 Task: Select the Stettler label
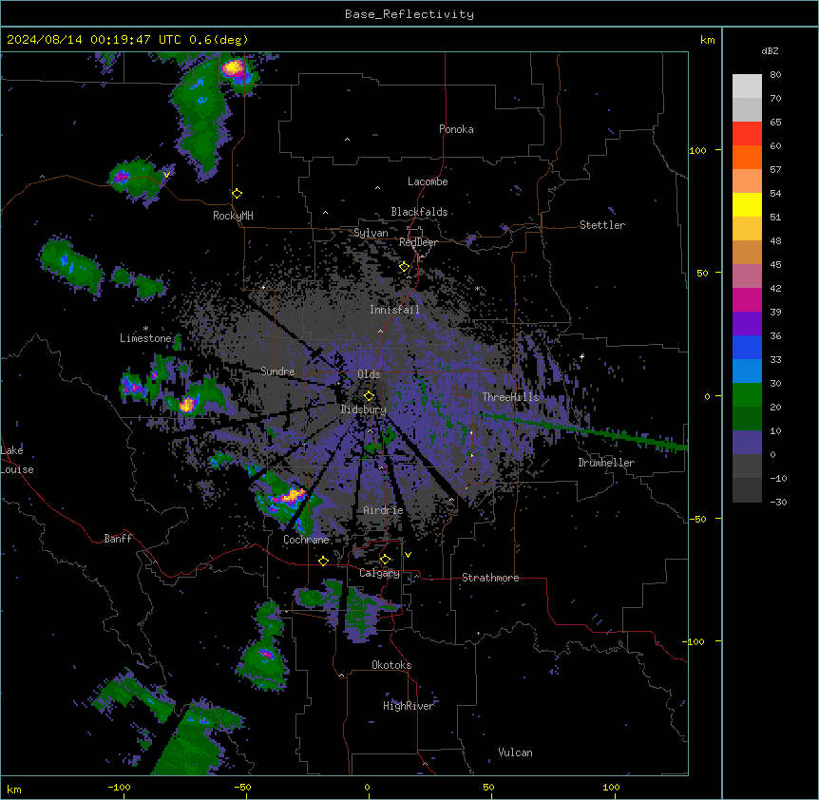pyautogui.click(x=602, y=225)
